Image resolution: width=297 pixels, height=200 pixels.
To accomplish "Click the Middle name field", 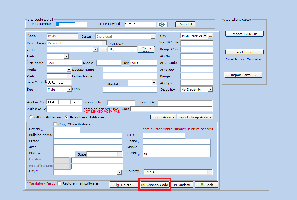I will (109, 63).
